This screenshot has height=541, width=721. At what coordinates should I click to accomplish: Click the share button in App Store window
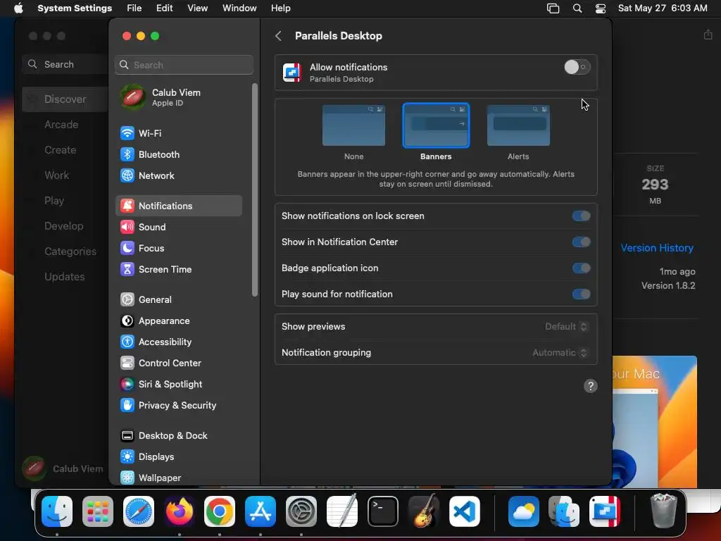(708, 35)
